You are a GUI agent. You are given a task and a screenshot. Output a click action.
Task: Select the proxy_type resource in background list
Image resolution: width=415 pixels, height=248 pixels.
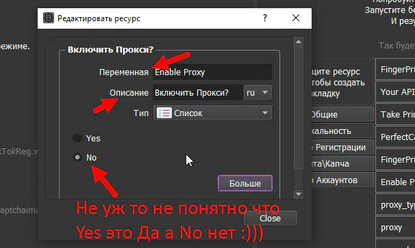click(x=395, y=205)
